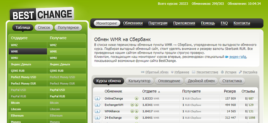The height and width of the screenshot is (123, 268).
Task: Switch to the Таблица view tab
Action: [23, 28]
